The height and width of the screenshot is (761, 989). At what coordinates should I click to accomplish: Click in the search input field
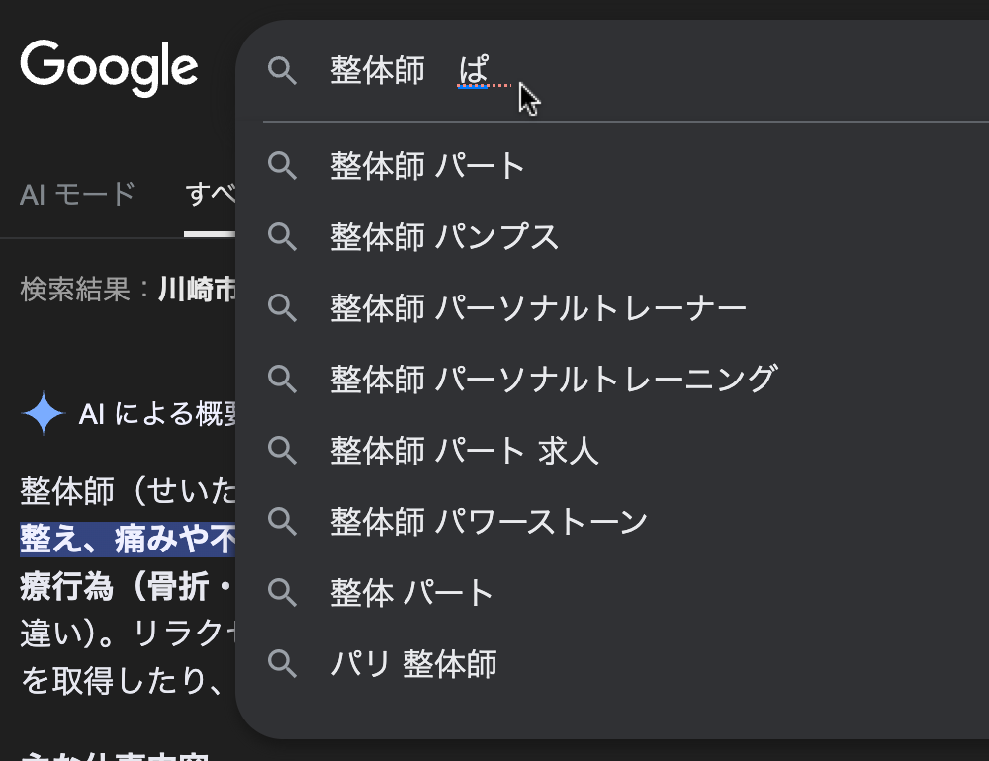[692, 71]
